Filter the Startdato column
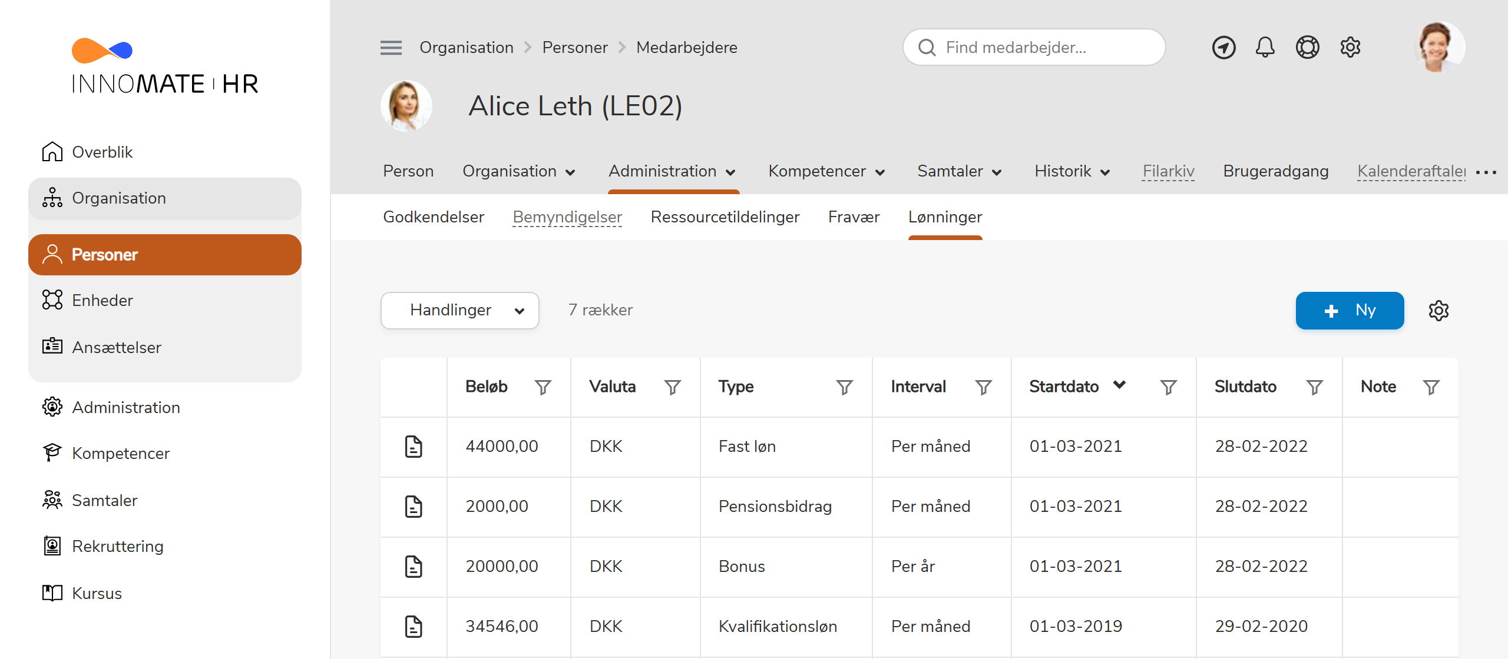The image size is (1508, 659). (x=1168, y=387)
